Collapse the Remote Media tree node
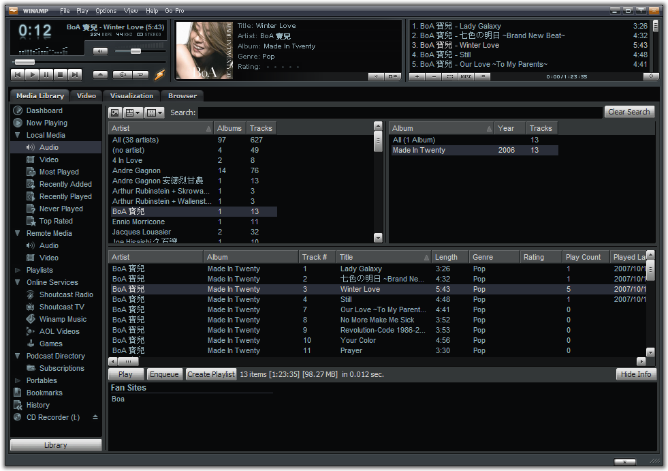This screenshot has height=471, width=668. coord(18,233)
